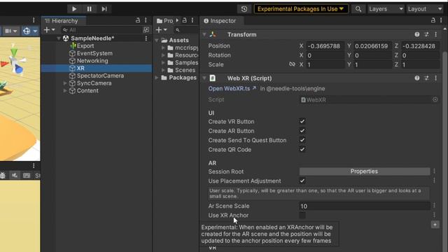
Task: Open the Layout dropdown
Action: click(425, 9)
